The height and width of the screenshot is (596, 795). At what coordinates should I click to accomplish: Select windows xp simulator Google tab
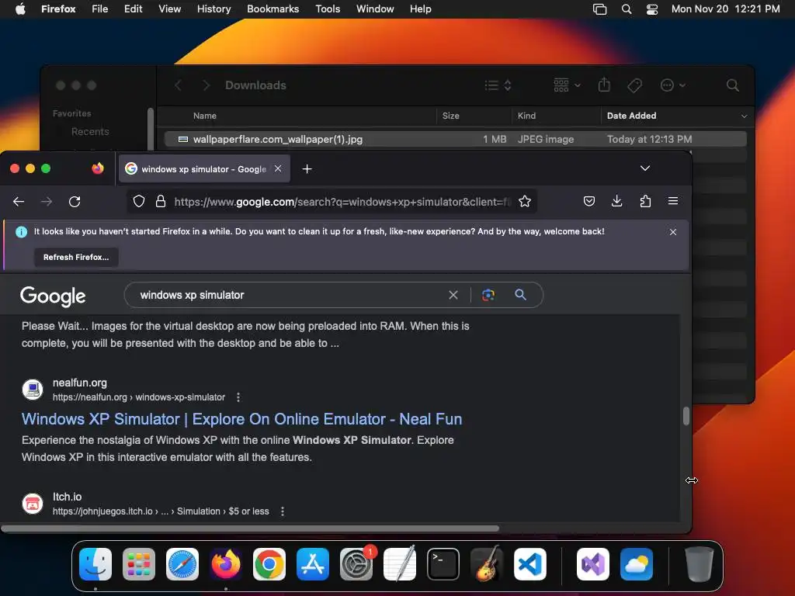click(204, 168)
